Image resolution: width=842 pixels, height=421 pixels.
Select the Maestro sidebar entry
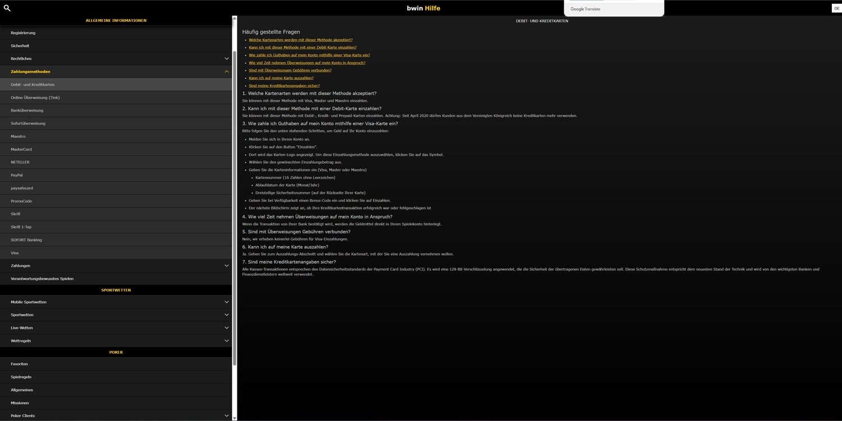[116, 136]
